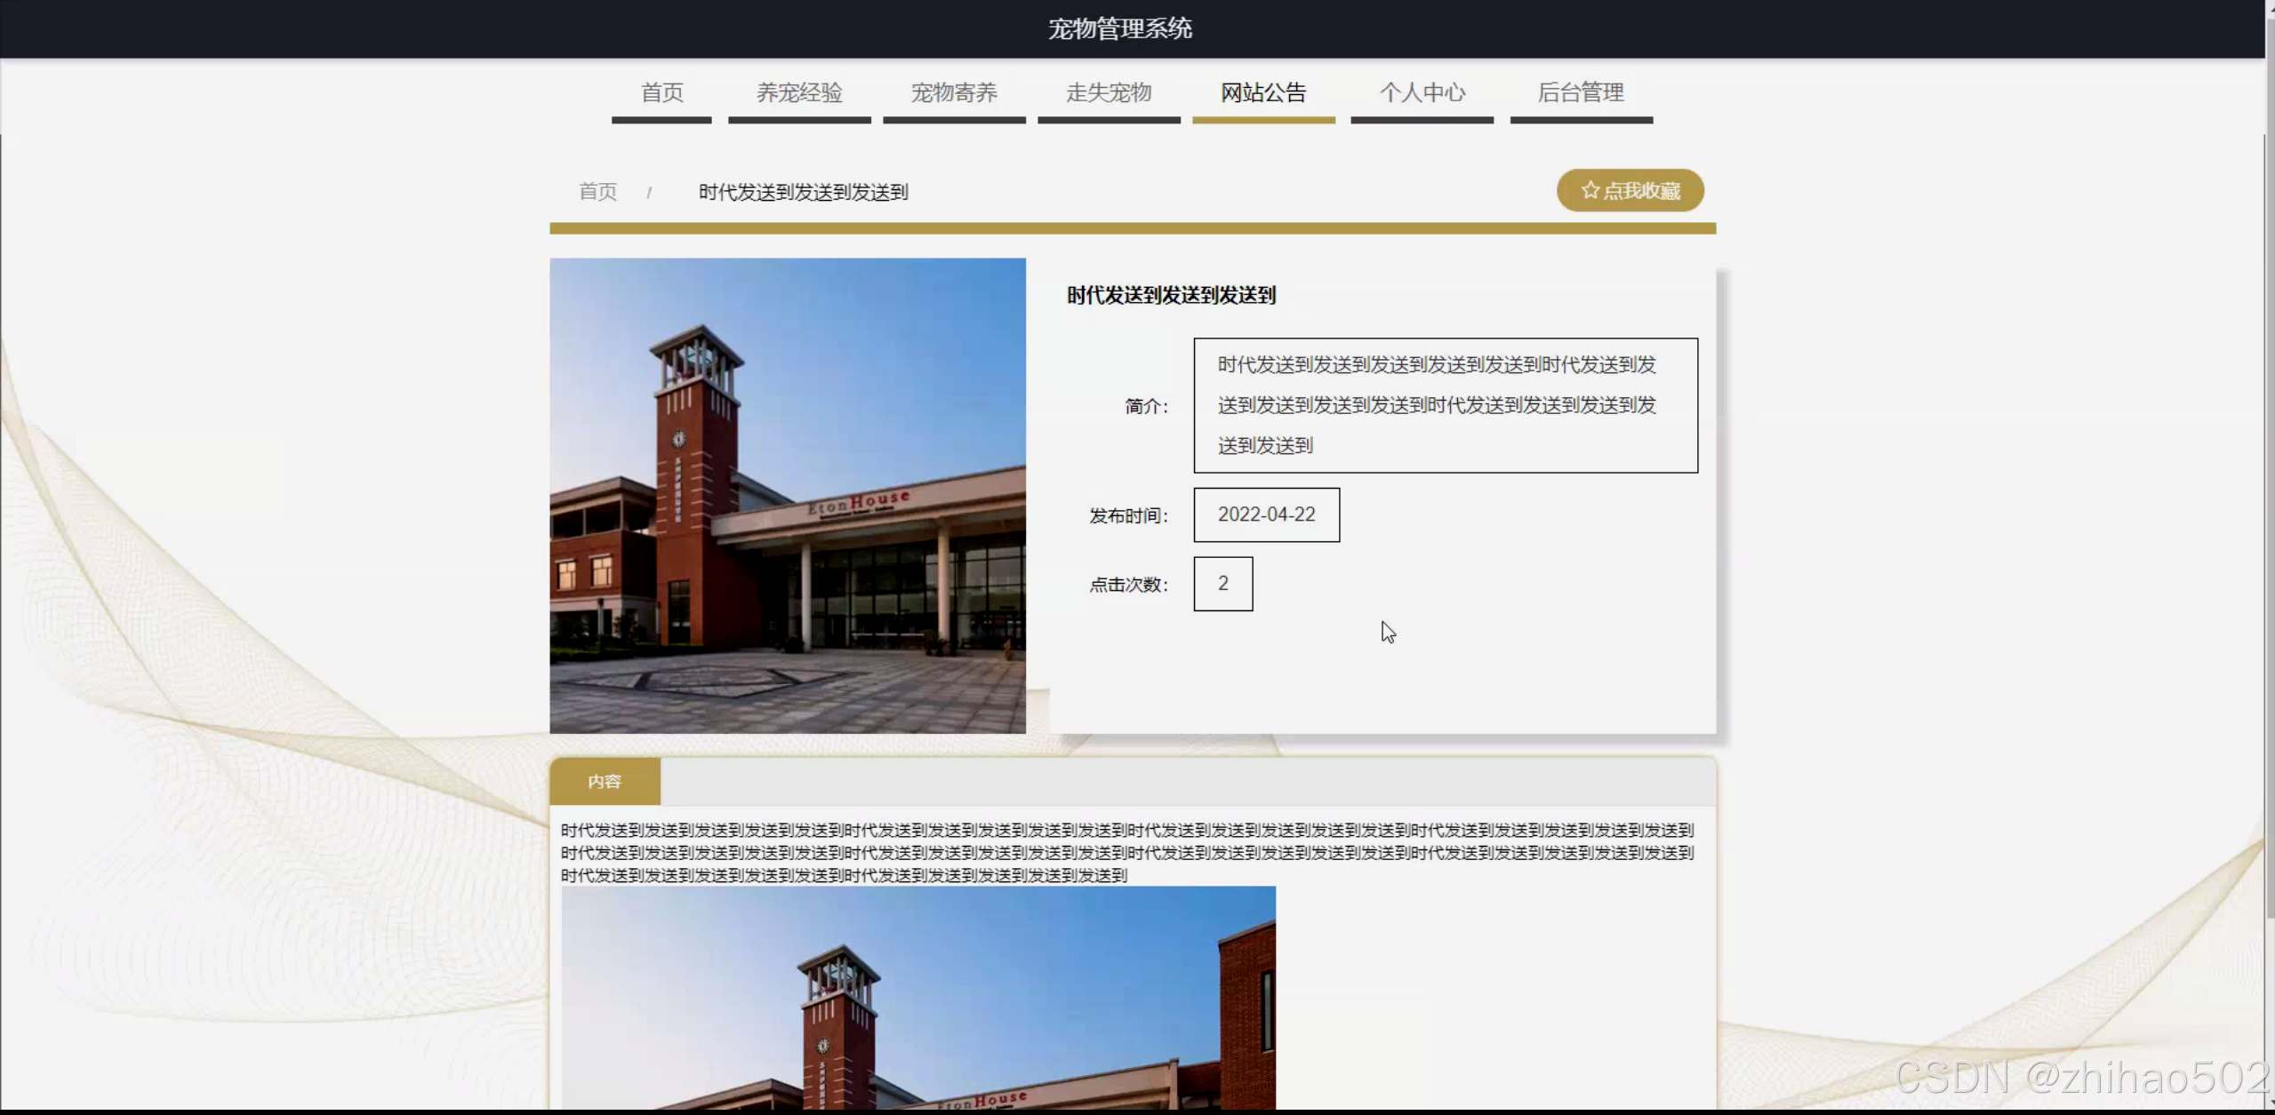Click the main Eton House announcement image
Viewport: 2275px width, 1115px height.
[787, 496]
